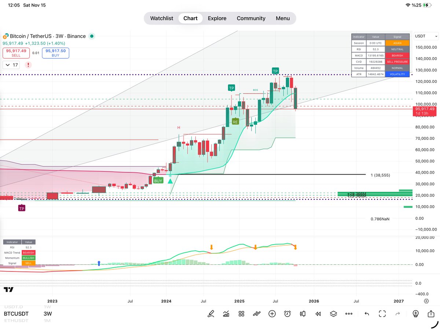The width and height of the screenshot is (440, 330).
Task: Click the 0.786NaN fib label
Action: click(380, 219)
